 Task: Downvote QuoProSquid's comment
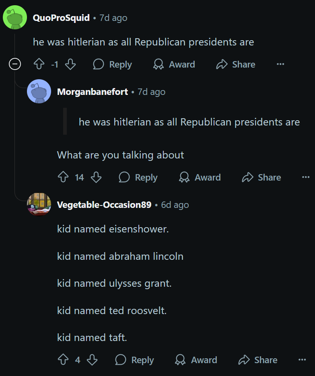(x=70, y=64)
